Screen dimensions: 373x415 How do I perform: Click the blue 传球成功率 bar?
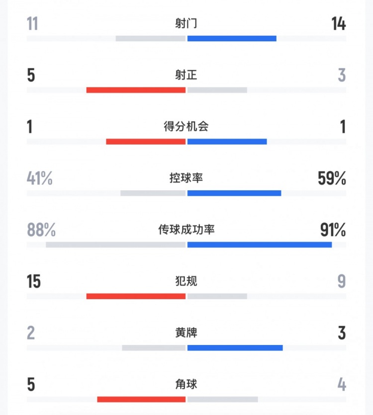tap(260, 245)
